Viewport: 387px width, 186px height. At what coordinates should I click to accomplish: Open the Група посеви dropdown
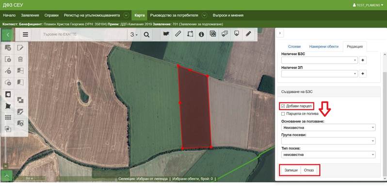(328, 141)
